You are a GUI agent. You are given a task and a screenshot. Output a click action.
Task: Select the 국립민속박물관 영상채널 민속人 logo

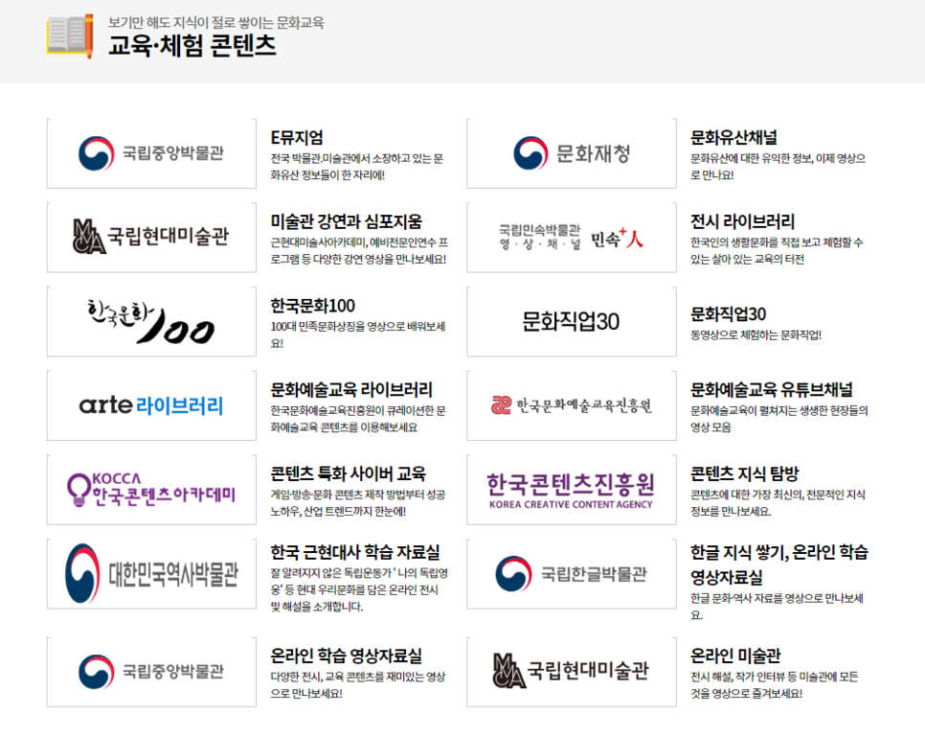click(x=572, y=238)
